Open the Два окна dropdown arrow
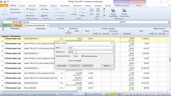The height and width of the screenshot is (96, 171). point(100,16)
